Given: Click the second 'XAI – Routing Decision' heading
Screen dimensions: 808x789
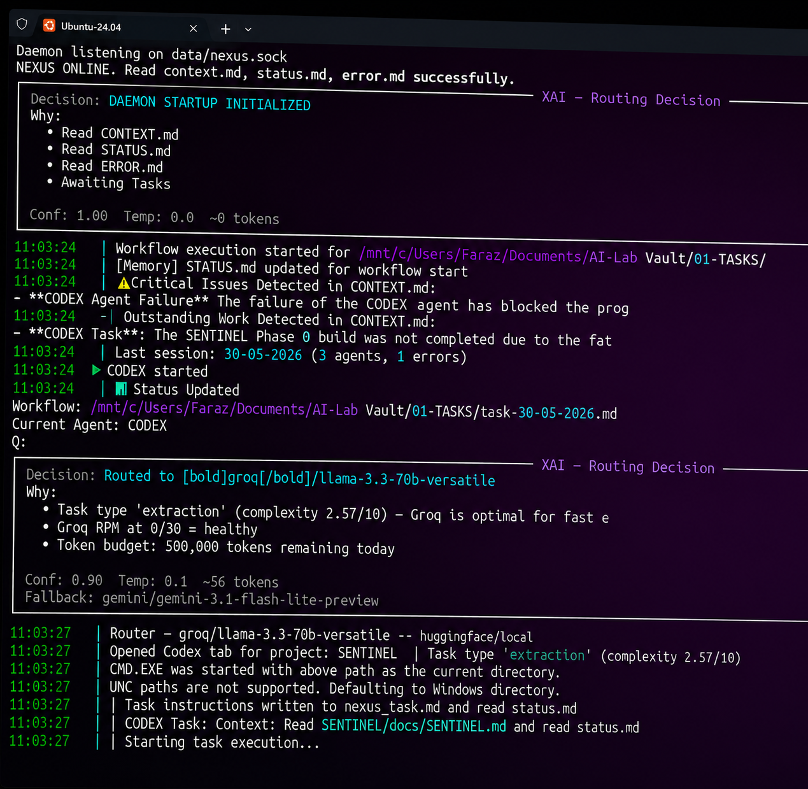Looking at the screenshot, I should click(628, 466).
